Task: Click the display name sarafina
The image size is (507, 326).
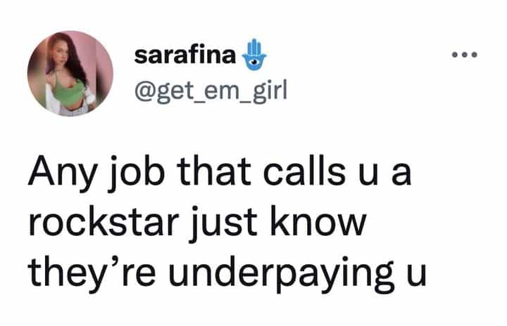Action: click(x=184, y=56)
